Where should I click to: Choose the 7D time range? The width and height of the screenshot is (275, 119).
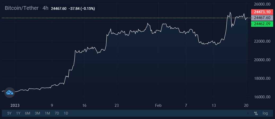tap(57, 113)
